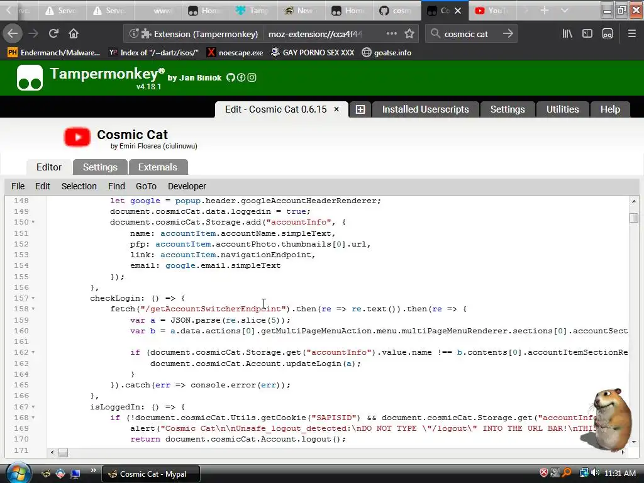Image resolution: width=644 pixels, height=483 pixels.
Task: Switch to the GitHub cosm browser tab
Action: [x=396, y=11]
